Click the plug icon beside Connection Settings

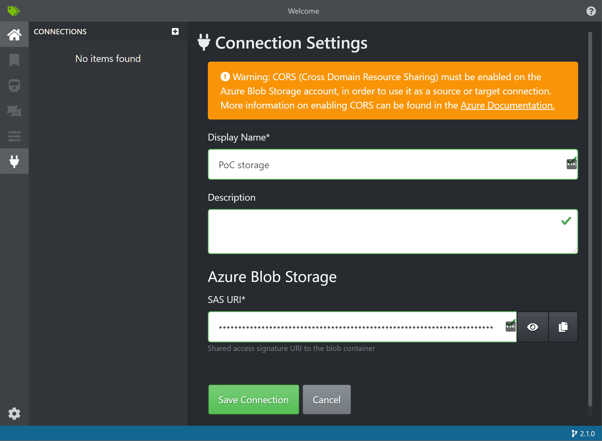[204, 42]
